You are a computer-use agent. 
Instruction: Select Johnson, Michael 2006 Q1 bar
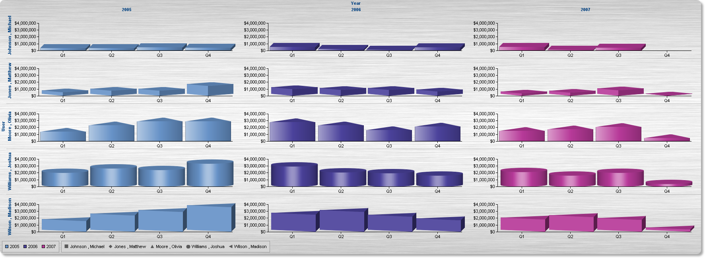point(294,47)
